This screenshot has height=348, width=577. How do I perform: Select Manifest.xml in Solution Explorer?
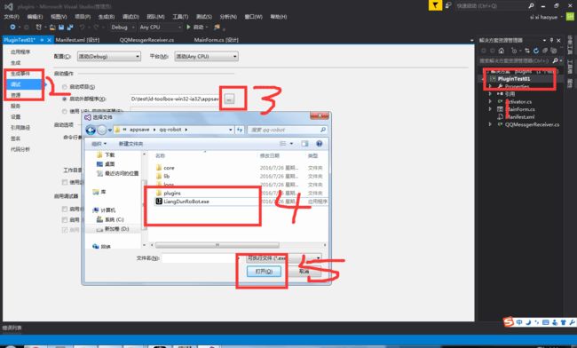pyautogui.click(x=520, y=117)
